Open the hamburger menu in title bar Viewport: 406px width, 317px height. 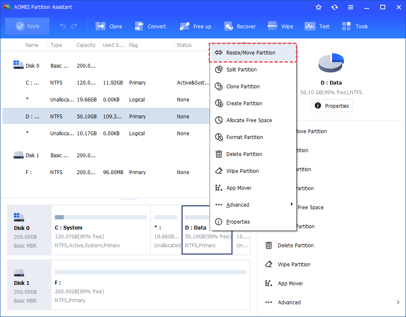tap(351, 7)
